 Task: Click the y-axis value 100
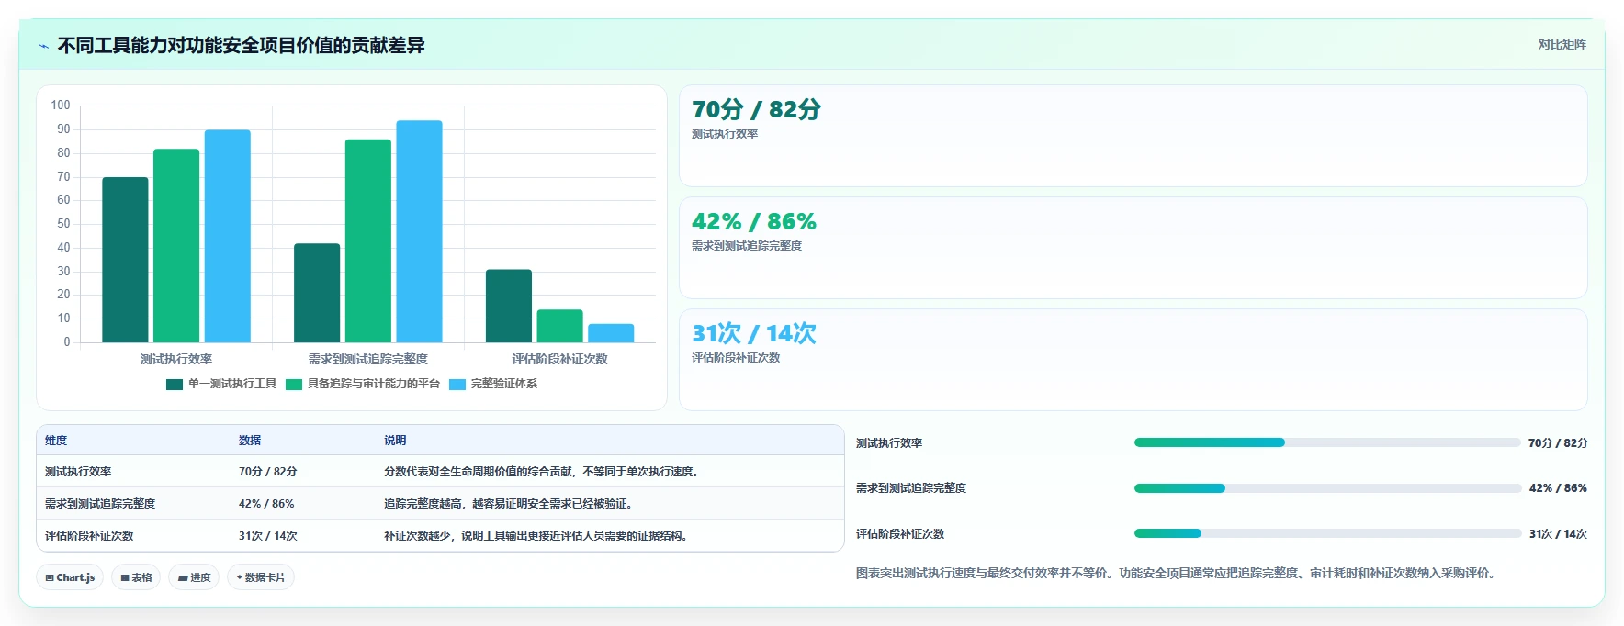61,106
